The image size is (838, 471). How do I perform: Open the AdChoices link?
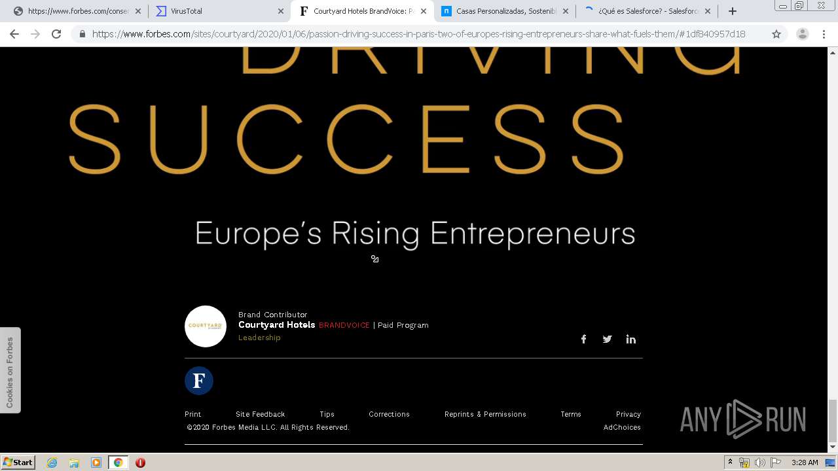click(622, 427)
